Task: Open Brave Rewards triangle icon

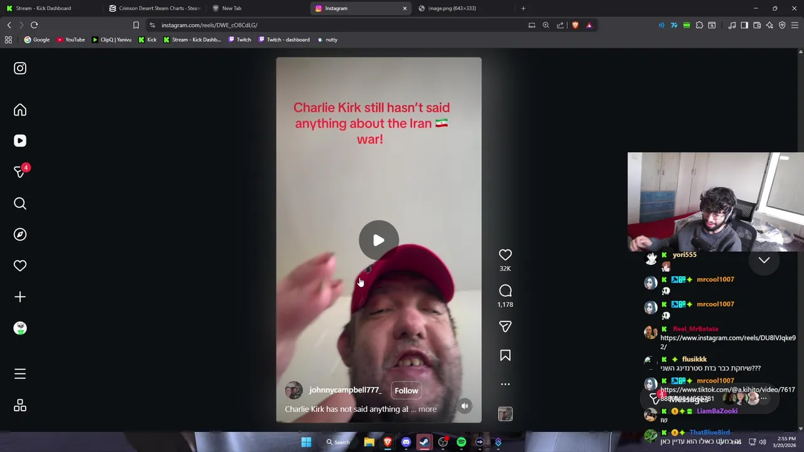Action: click(589, 25)
